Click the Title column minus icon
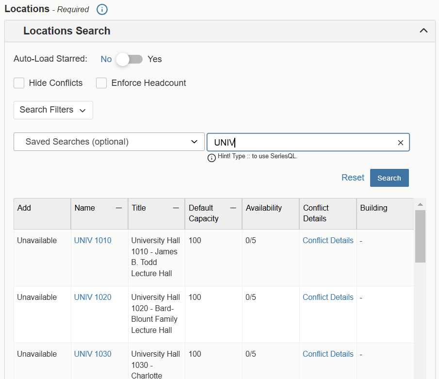 click(176, 208)
